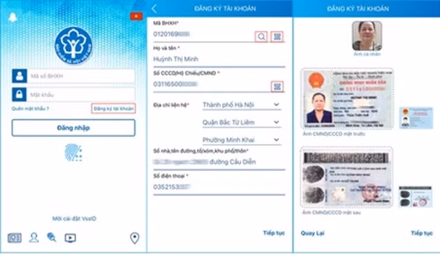440x254 pixels.
Task: Scan QR code for Mã BHXH
Action: pos(277,37)
